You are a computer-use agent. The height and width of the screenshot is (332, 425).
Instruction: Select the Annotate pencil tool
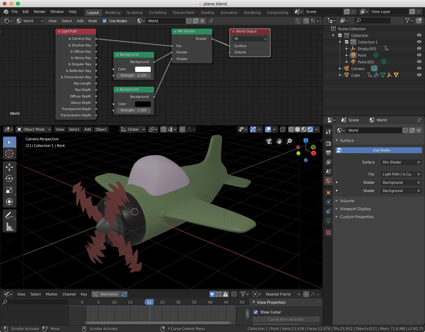[9, 215]
